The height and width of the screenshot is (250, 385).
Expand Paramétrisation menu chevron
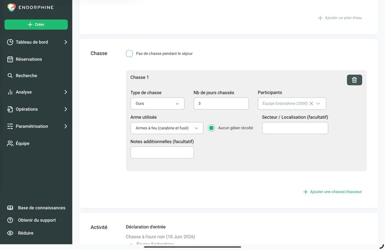point(66,126)
